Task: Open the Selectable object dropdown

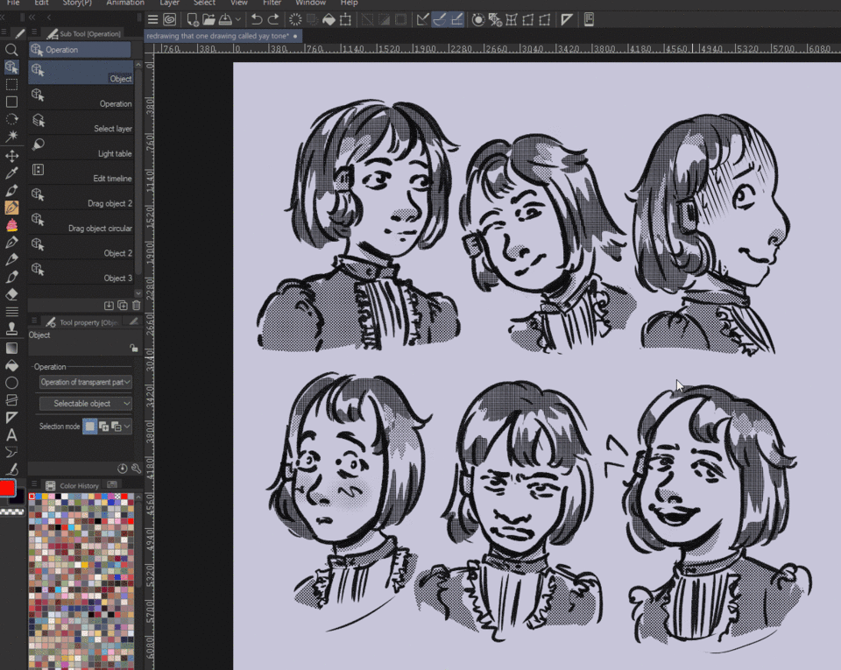Action: tap(86, 404)
